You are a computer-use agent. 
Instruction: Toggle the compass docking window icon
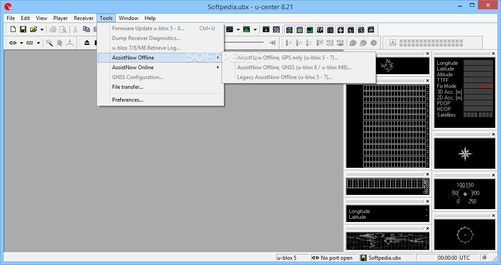[x=341, y=30]
